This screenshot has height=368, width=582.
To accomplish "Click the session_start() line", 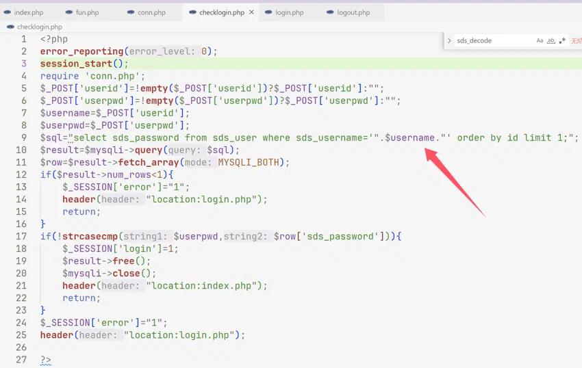I will pos(84,64).
